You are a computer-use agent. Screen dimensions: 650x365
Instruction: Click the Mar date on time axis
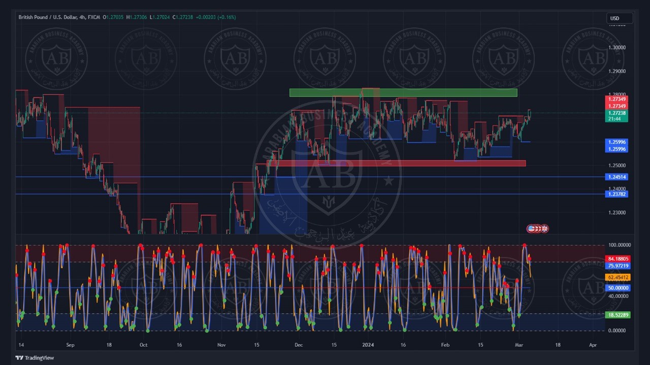pyautogui.click(x=519, y=345)
